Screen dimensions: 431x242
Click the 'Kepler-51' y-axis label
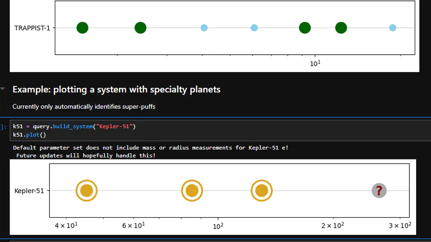(x=29, y=191)
